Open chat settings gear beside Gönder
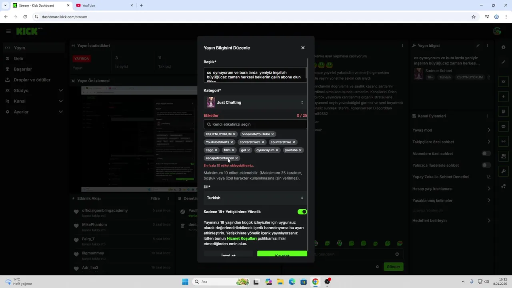The width and height of the screenshot is (512, 288). click(x=377, y=267)
